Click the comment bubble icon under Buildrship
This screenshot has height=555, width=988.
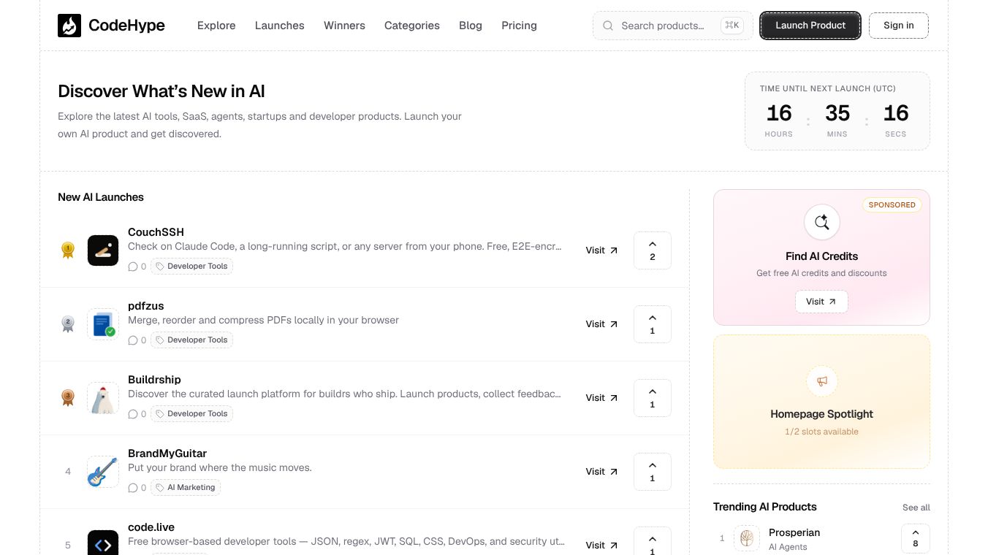coord(133,414)
